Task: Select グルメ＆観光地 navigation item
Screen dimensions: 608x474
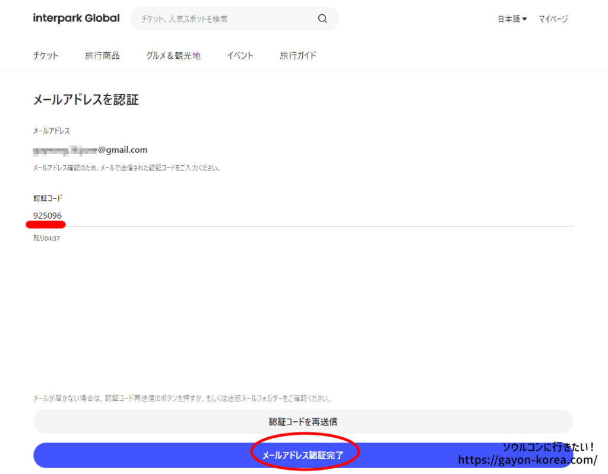Action: 173,55
